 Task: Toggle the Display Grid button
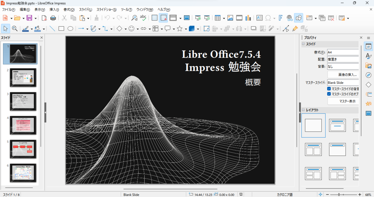(155, 18)
